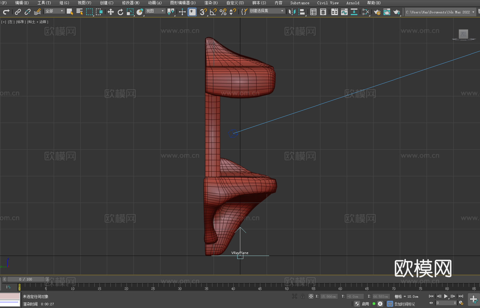Open the 修改器(M) menu

[x=131, y=3]
